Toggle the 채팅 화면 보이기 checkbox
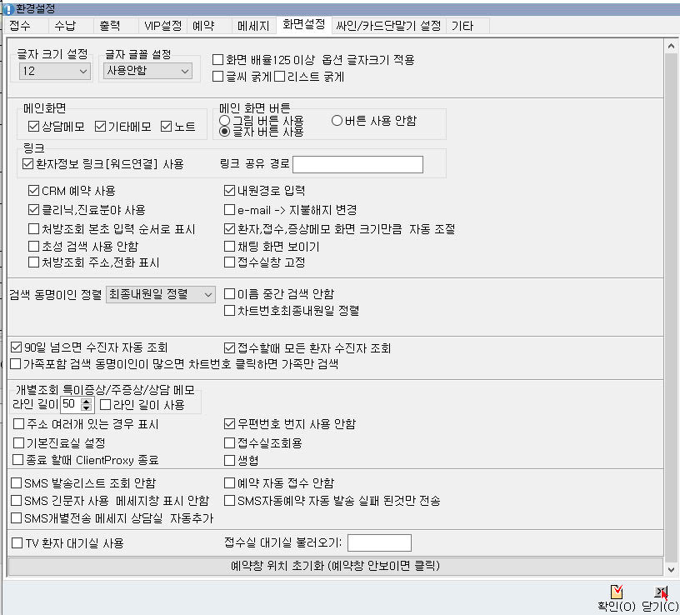The height and width of the screenshot is (615, 680). (230, 247)
